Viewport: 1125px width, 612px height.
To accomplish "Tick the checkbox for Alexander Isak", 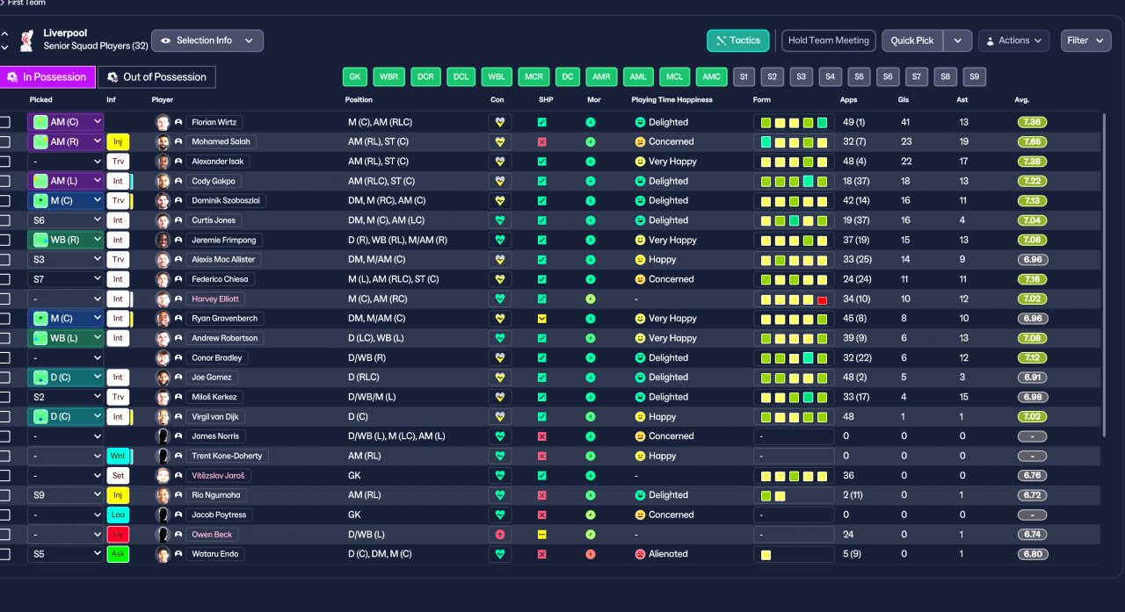I will [x=5, y=162].
